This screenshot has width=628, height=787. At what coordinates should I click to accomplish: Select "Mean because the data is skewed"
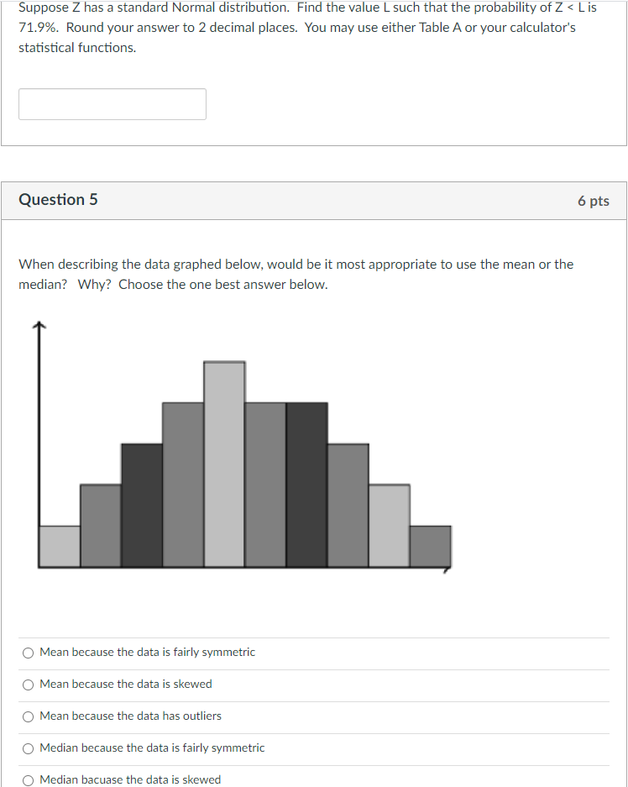(28, 684)
